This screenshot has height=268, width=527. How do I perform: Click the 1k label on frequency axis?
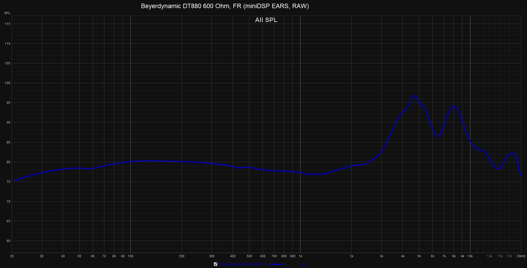pyautogui.click(x=300, y=256)
